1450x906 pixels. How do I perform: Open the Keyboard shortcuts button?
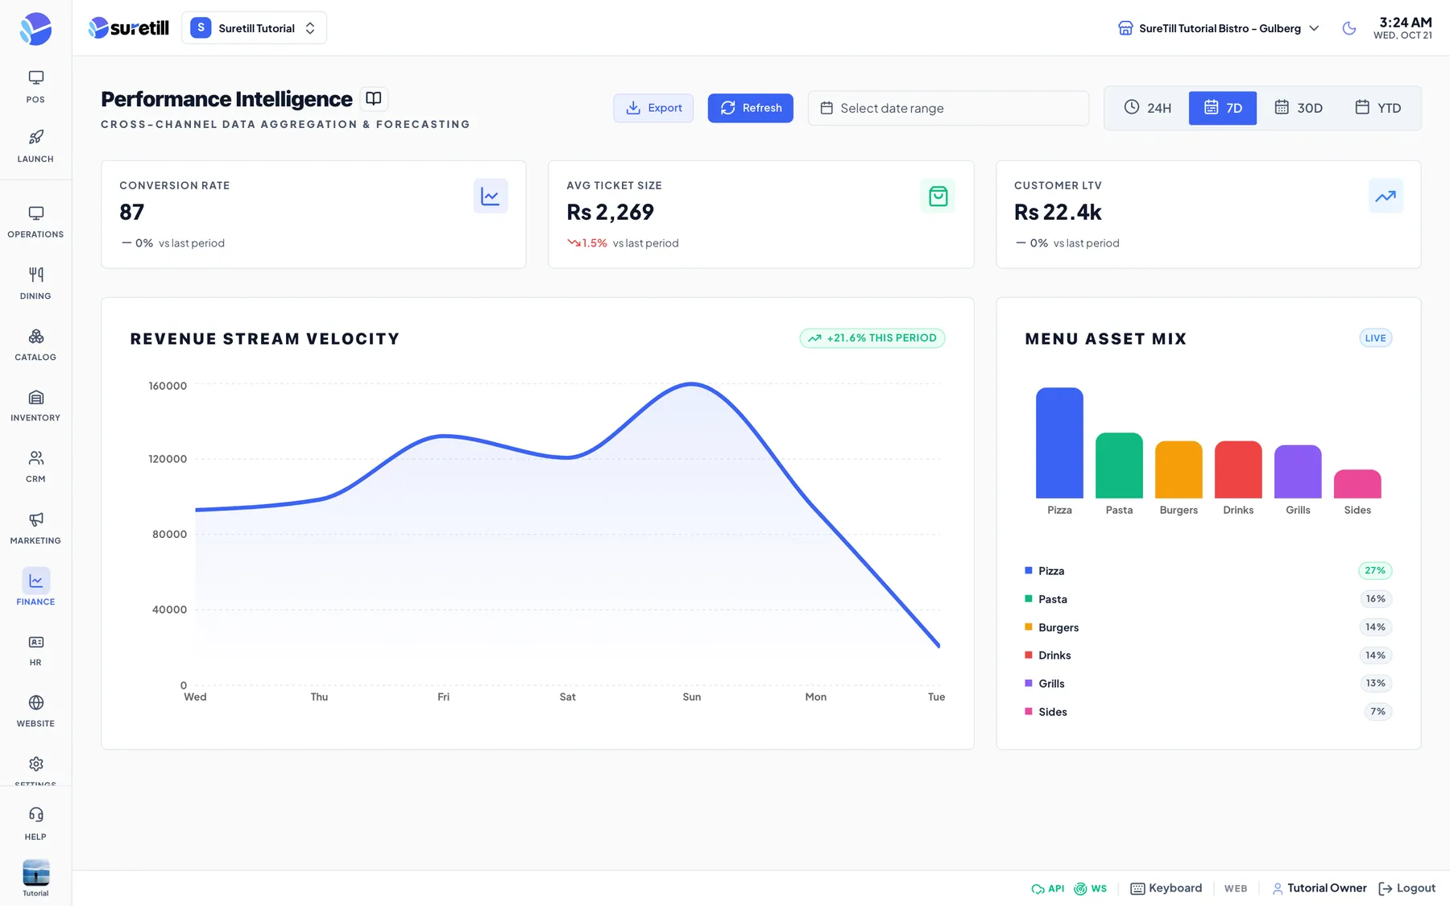[x=1166, y=888]
